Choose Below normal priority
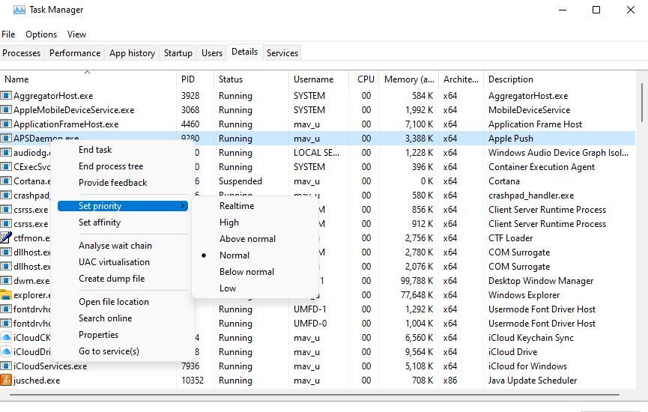Image resolution: width=648 pixels, height=412 pixels. (246, 272)
